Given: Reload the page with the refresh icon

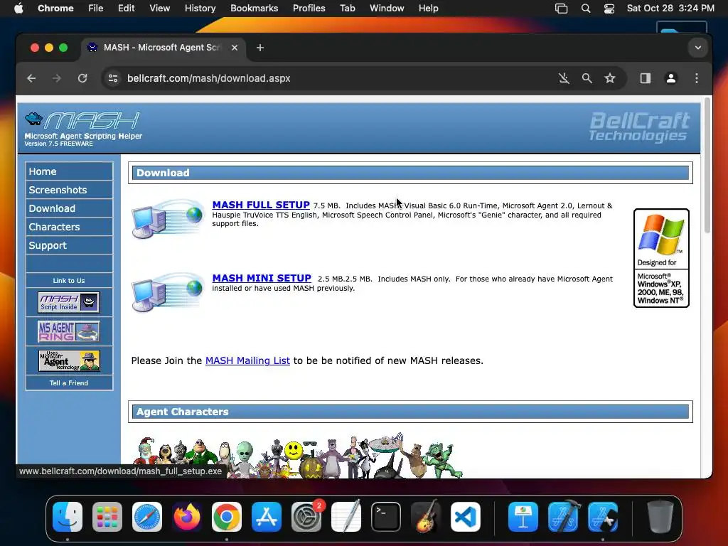Looking at the screenshot, I should [x=82, y=78].
